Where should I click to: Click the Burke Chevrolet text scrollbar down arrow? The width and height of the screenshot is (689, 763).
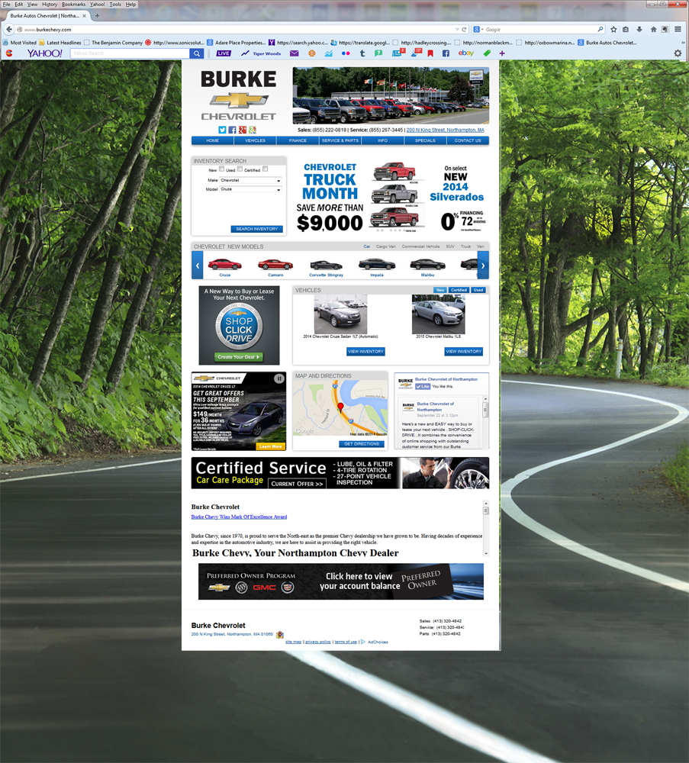click(x=485, y=553)
